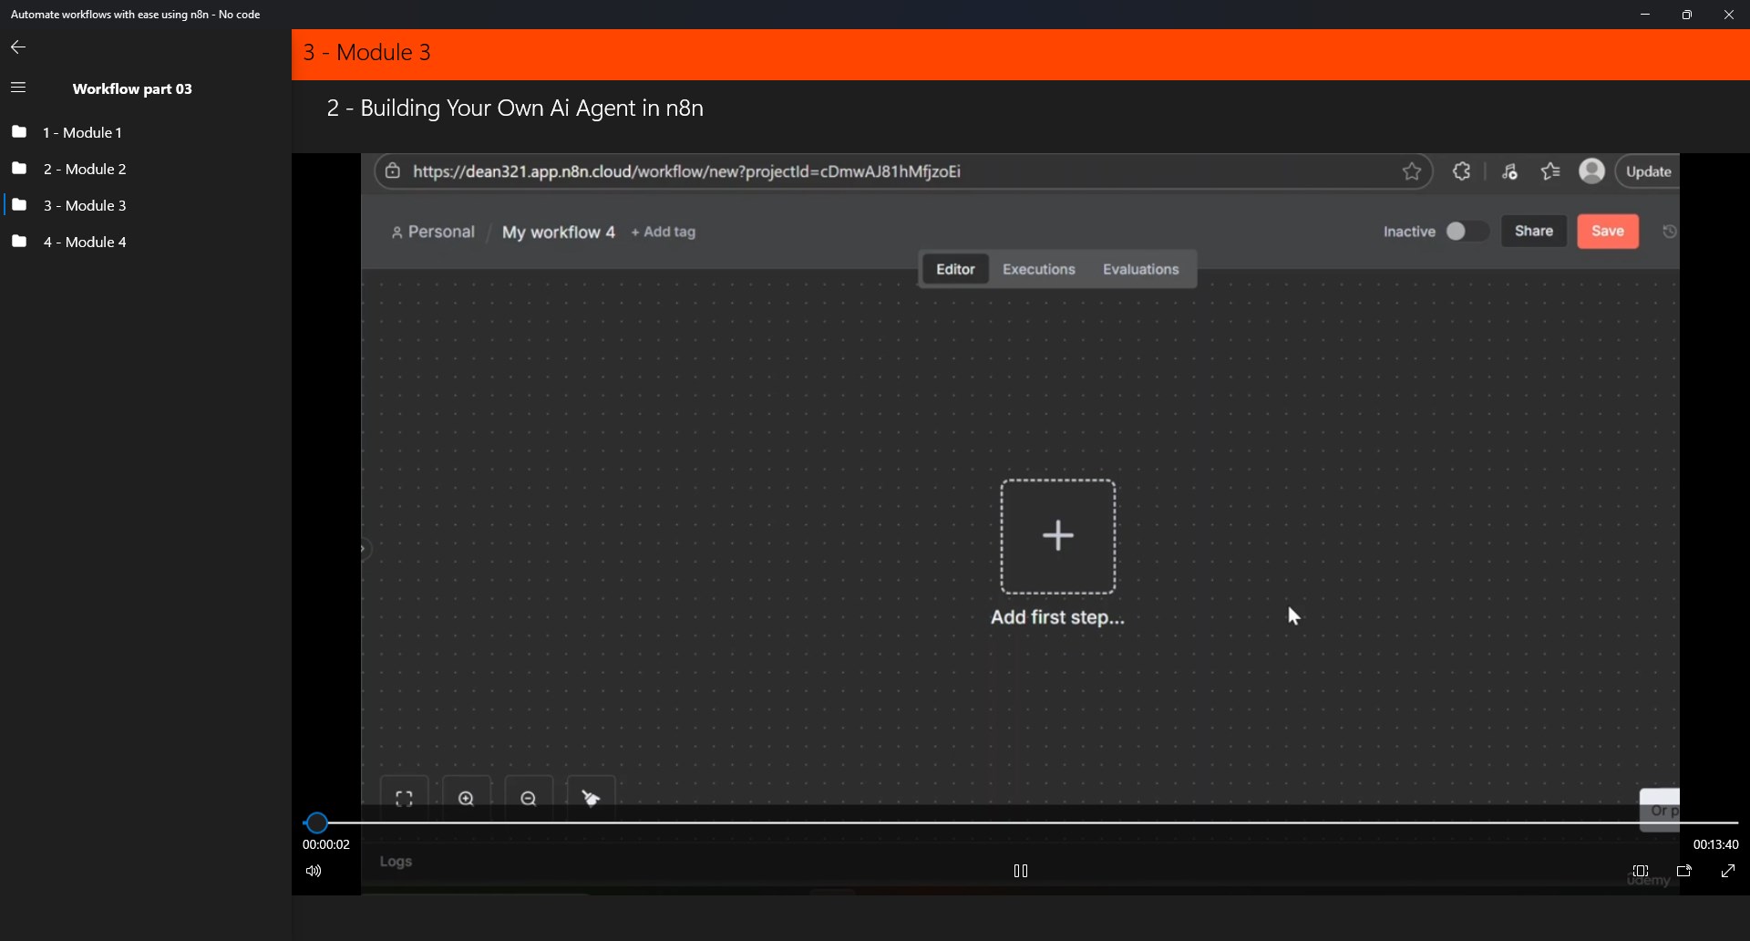Image resolution: width=1750 pixels, height=941 pixels.
Task: Click the browser profile avatar icon
Action: 1592,171
